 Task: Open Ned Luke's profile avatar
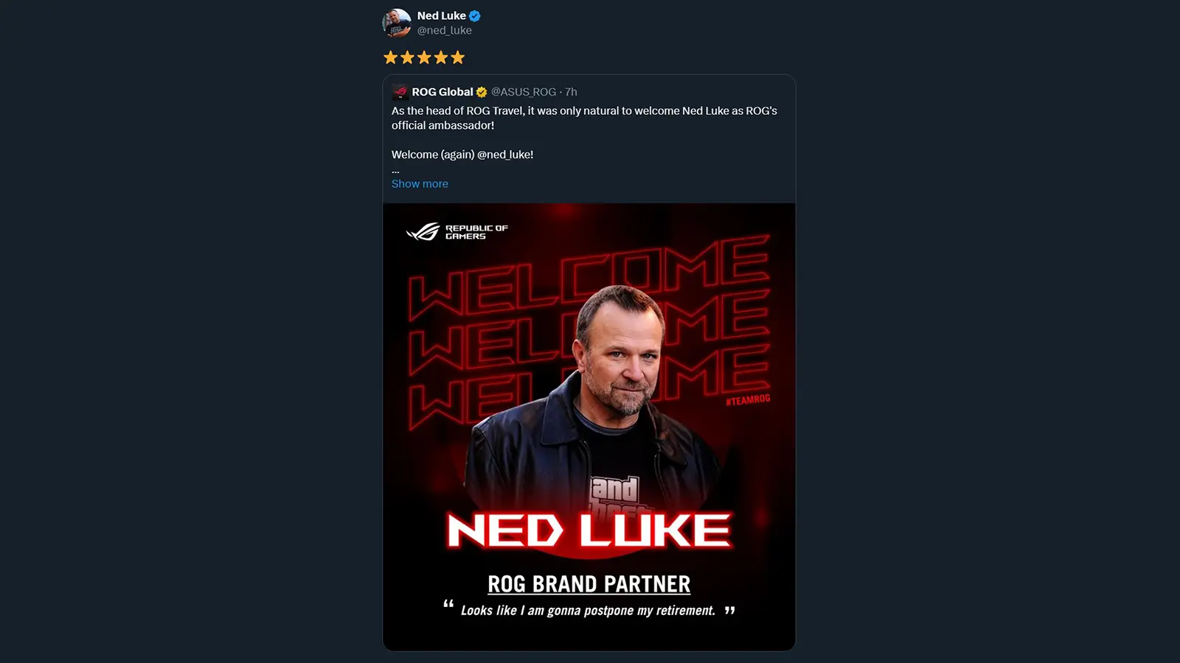[397, 23]
